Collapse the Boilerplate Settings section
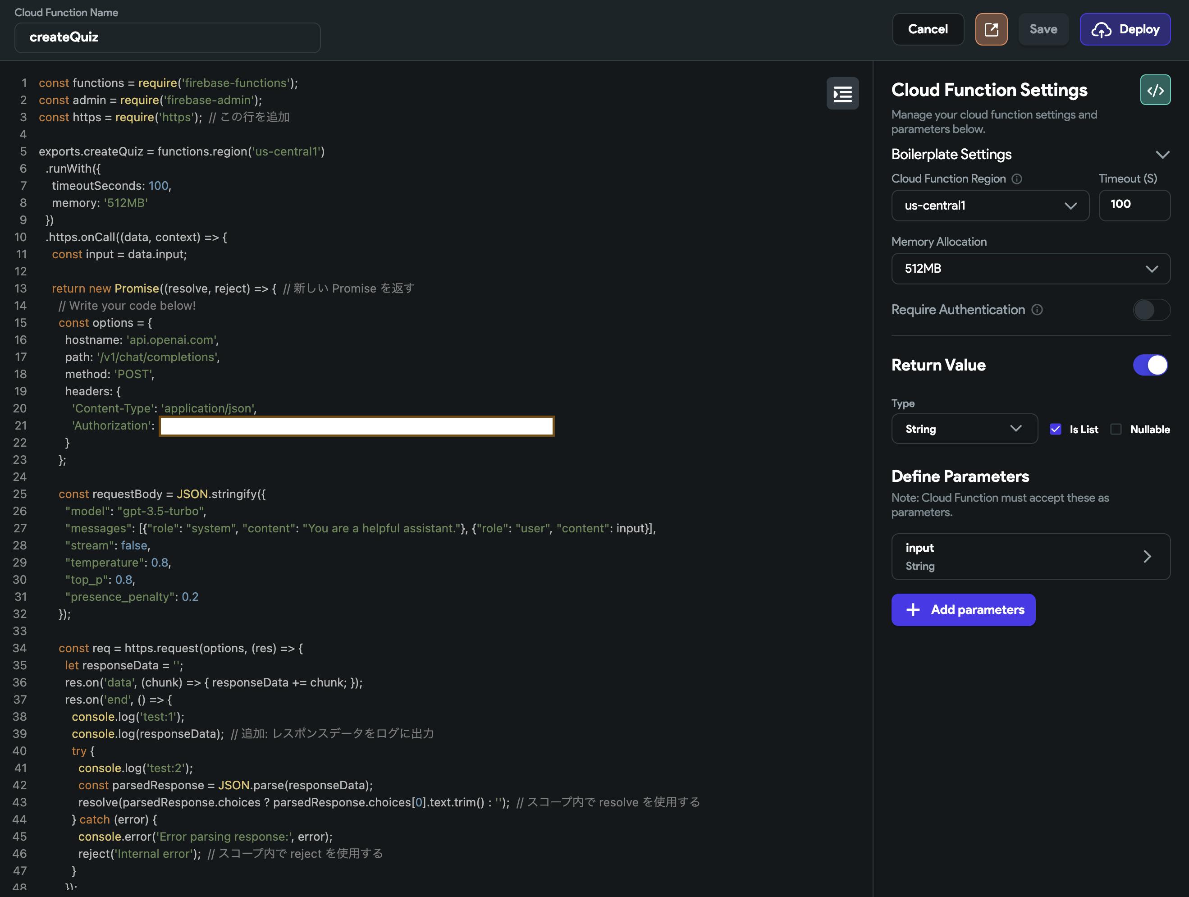 tap(1162, 155)
